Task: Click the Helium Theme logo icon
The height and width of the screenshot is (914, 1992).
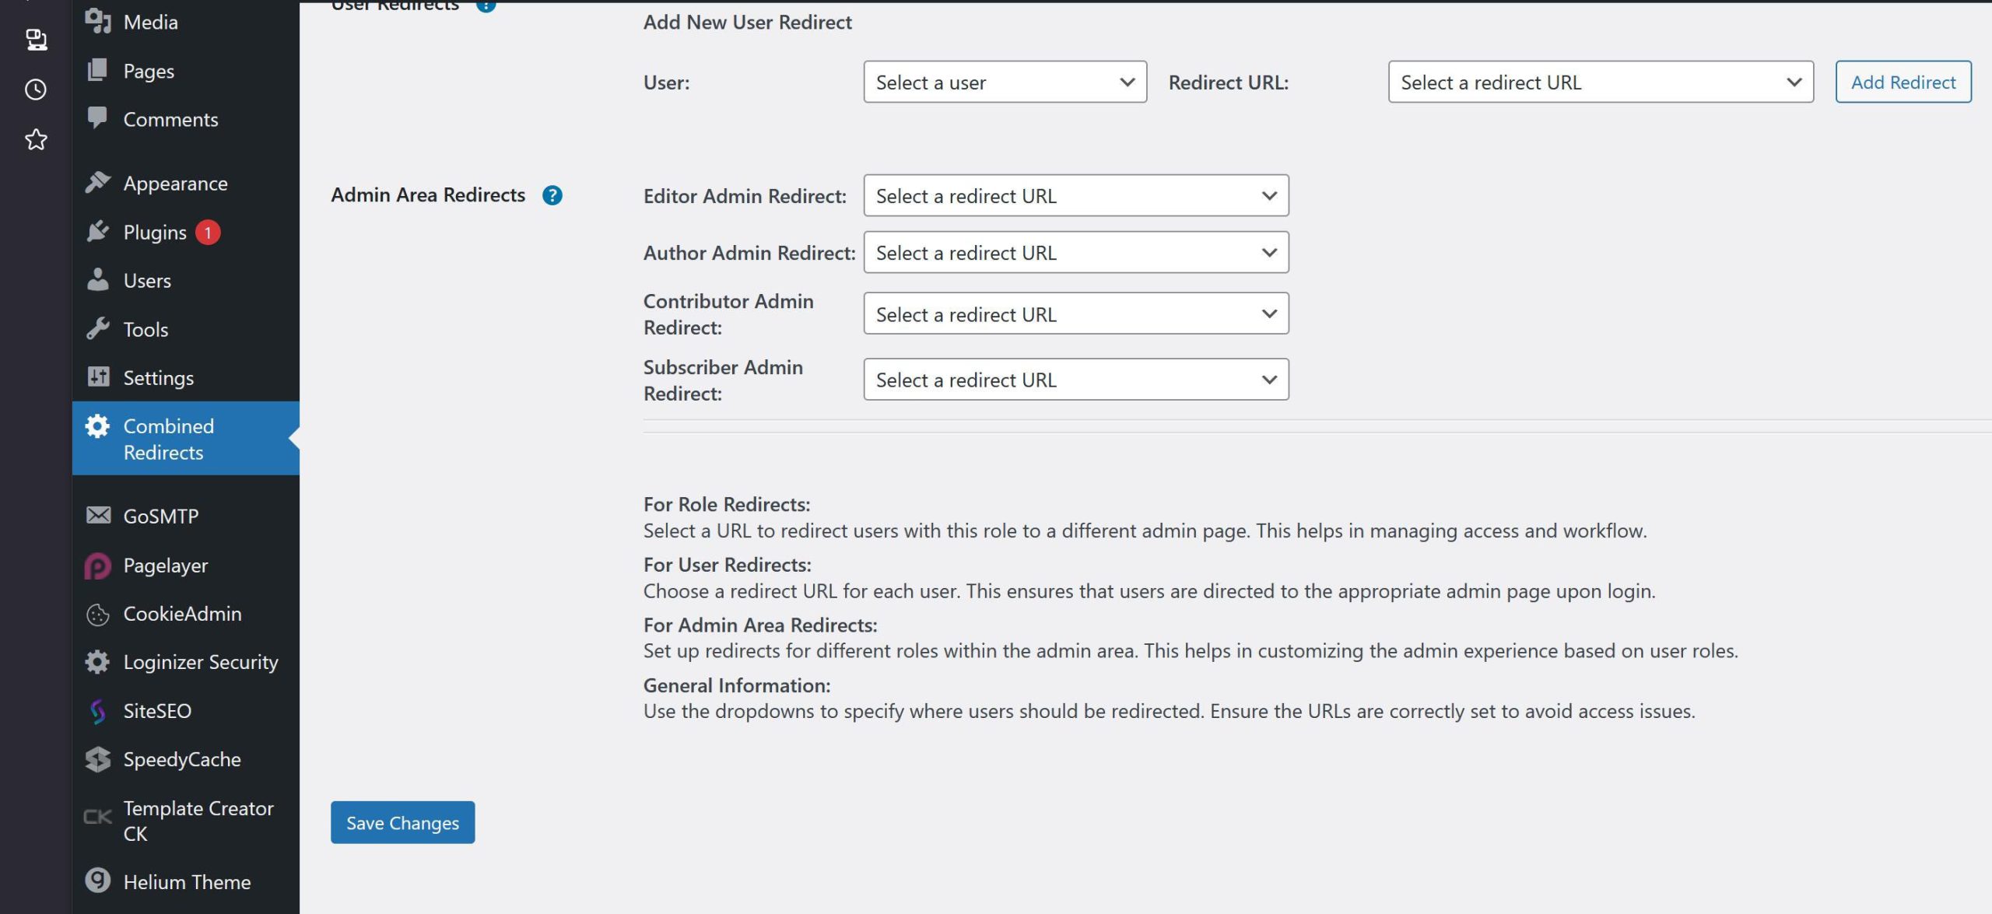Action: (x=98, y=881)
